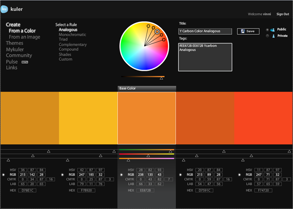
Task: Select the Monochromatic rule
Action: pyautogui.click(x=72, y=35)
